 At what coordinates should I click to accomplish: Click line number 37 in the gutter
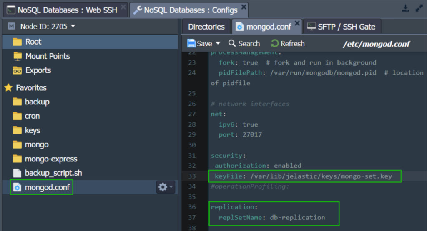(192, 217)
